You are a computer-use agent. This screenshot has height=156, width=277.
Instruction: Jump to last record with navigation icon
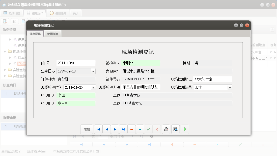123,129
